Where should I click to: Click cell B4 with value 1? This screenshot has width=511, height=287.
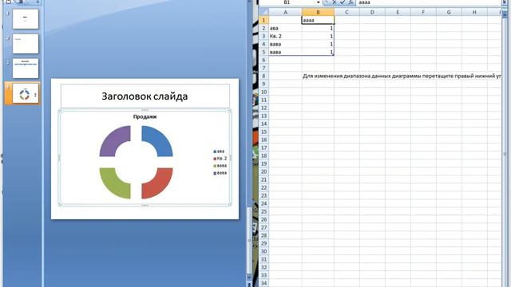tap(318, 44)
